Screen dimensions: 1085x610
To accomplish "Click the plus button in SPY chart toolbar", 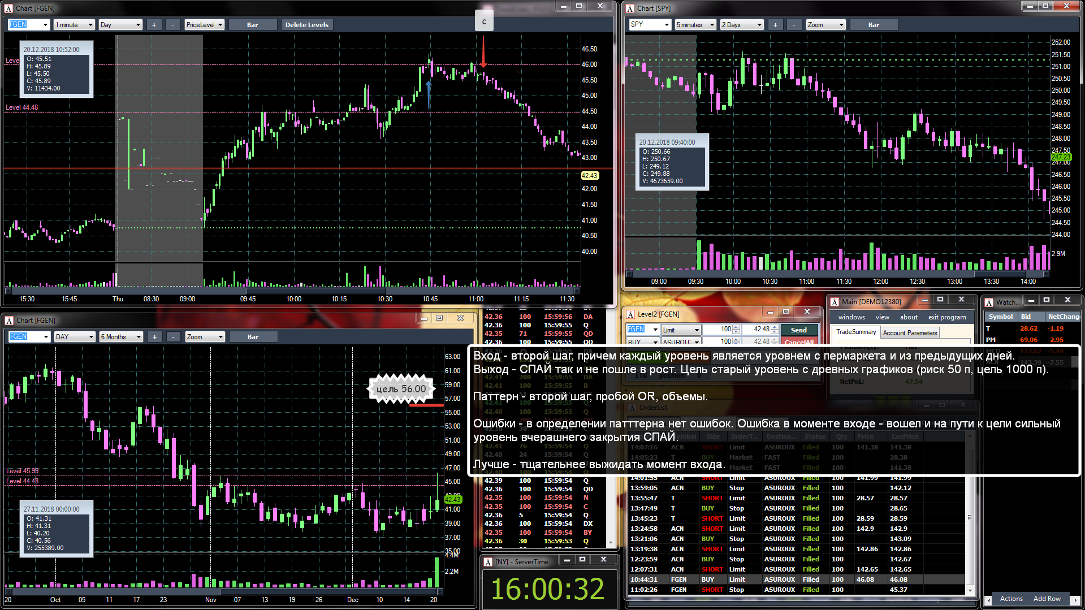I will click(775, 25).
